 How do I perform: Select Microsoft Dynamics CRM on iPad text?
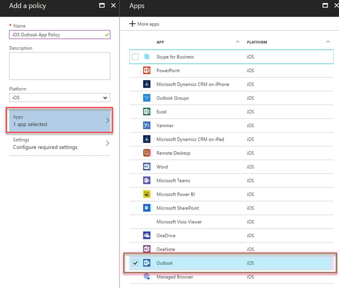190,139
